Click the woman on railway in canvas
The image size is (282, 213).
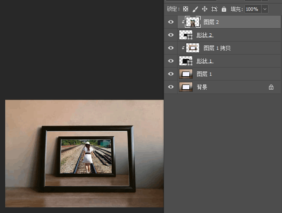click(x=88, y=157)
